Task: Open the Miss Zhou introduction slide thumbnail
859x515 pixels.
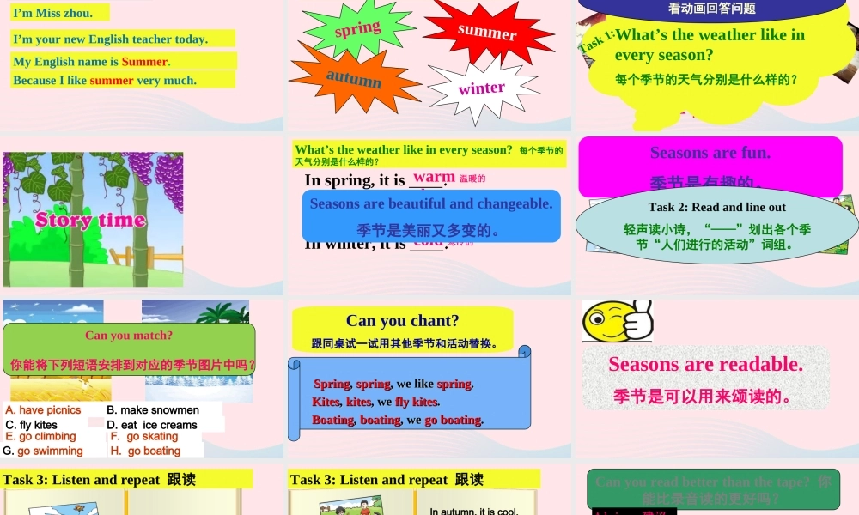Action: (142, 64)
